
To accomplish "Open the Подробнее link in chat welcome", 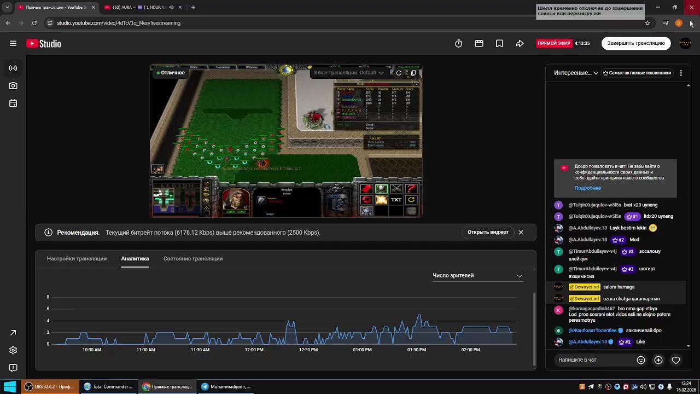I will [x=587, y=188].
